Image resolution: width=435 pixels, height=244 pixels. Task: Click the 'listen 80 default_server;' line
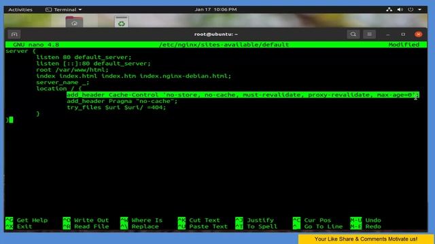[84, 57]
